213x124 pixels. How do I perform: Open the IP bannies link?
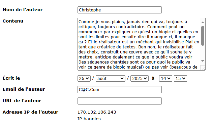(x=89, y=119)
